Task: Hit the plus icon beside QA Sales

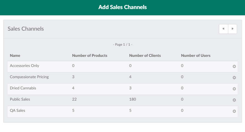Action: coord(234,111)
